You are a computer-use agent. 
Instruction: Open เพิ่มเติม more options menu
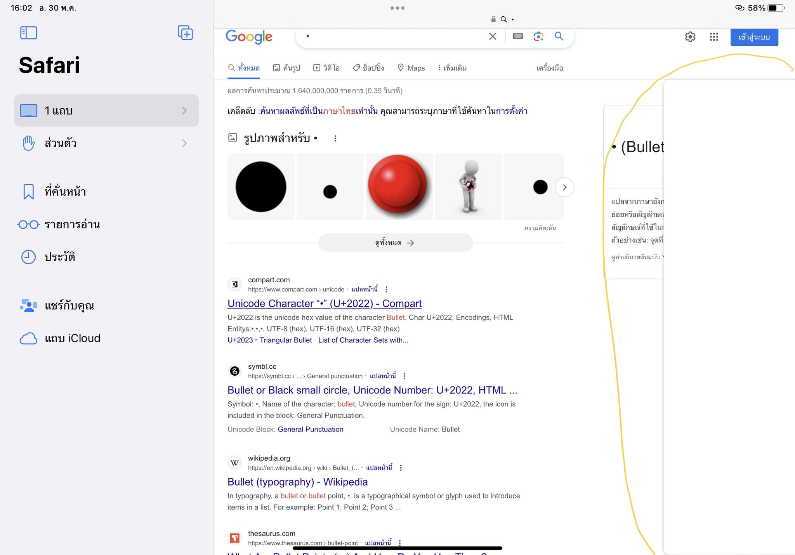[x=452, y=68]
